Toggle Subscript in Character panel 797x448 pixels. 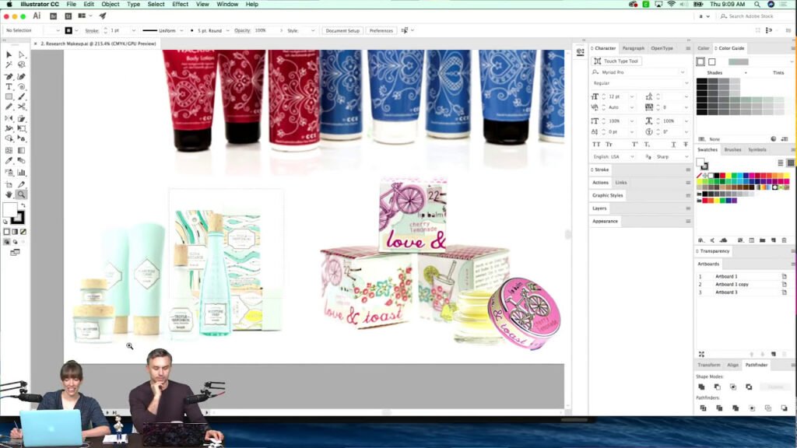coord(647,144)
